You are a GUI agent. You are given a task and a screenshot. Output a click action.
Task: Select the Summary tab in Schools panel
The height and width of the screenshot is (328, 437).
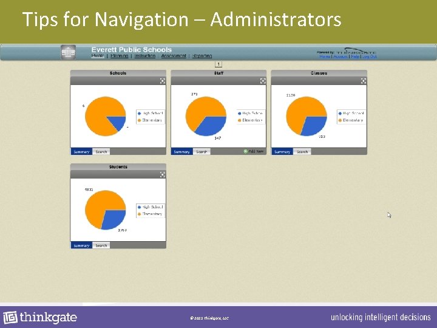81,152
